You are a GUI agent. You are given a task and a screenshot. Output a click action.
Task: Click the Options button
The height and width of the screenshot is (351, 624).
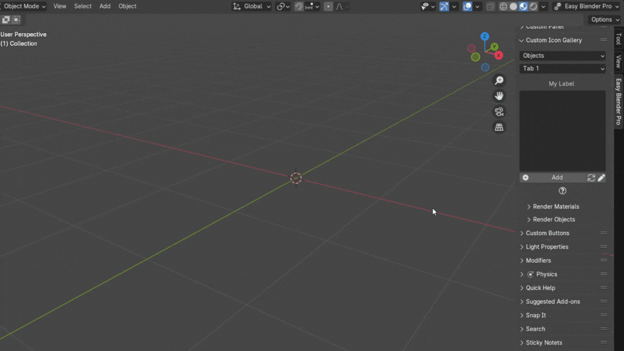pyautogui.click(x=604, y=19)
